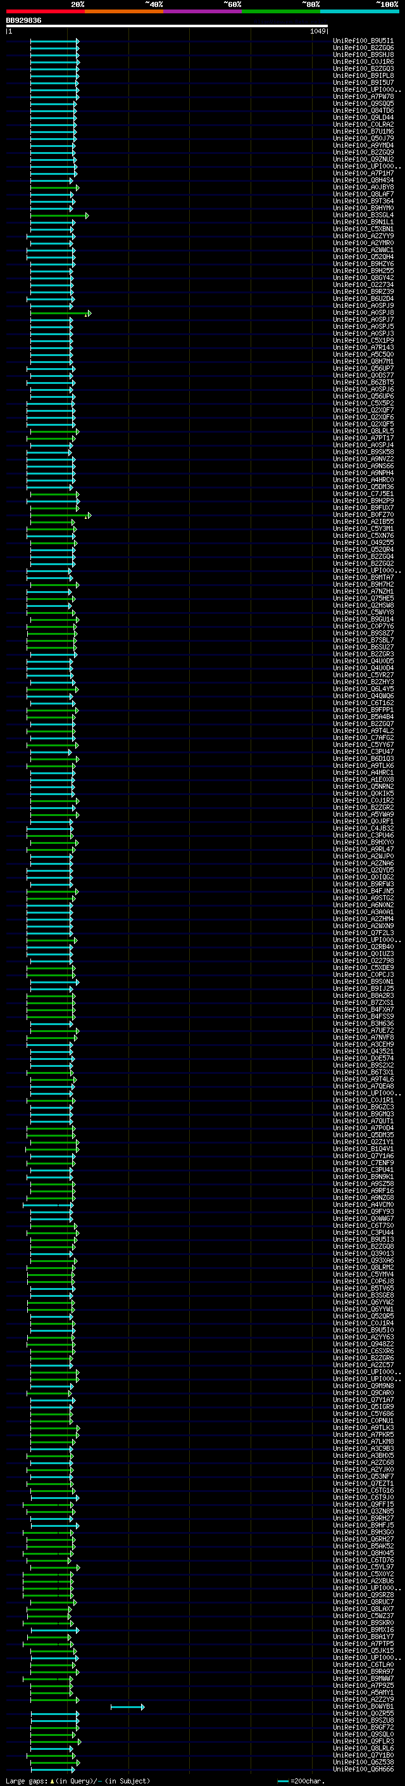
Task: Open hit UniRef100_Q9SQ05
Action: 363,104
